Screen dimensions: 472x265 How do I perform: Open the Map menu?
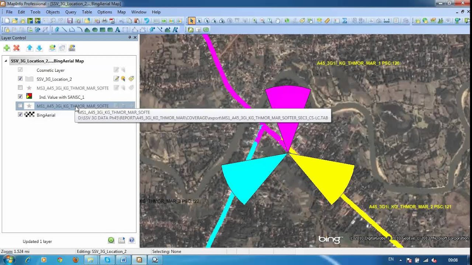(x=121, y=12)
